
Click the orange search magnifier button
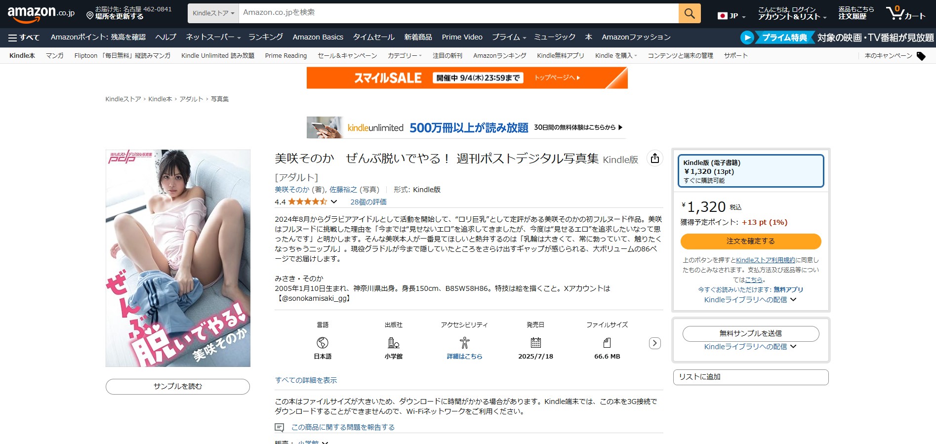(690, 13)
